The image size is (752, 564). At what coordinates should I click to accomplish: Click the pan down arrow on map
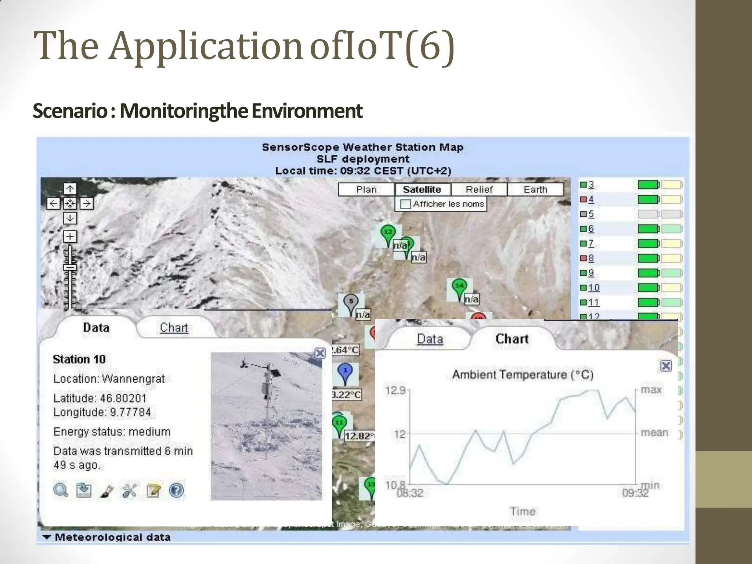pos(70,218)
